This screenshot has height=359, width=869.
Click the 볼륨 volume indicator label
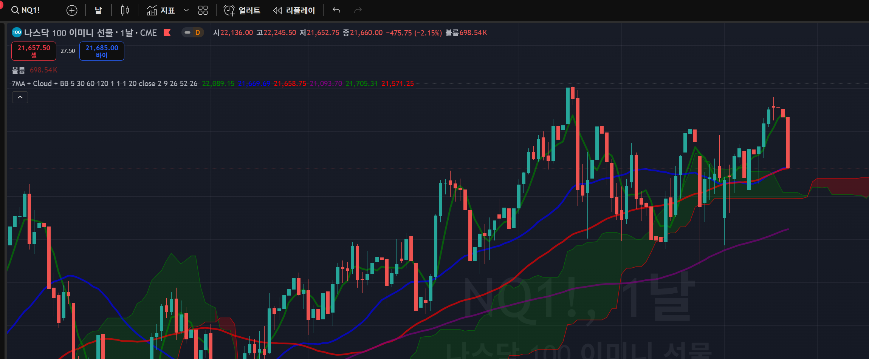tap(18, 70)
